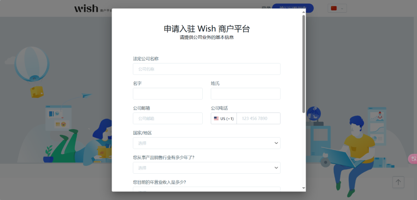Click the 您目前的年营业收入是多少? label
The width and height of the screenshot is (417, 200).
point(159,182)
